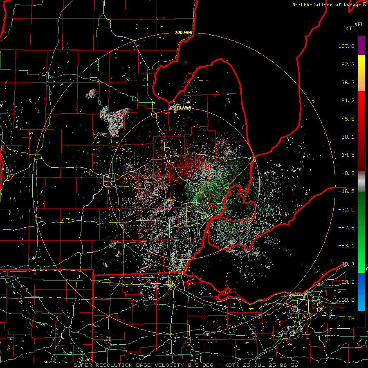Screen dimensions: 368x368
Task: Select the 76.7 legend value
Action: (348, 82)
